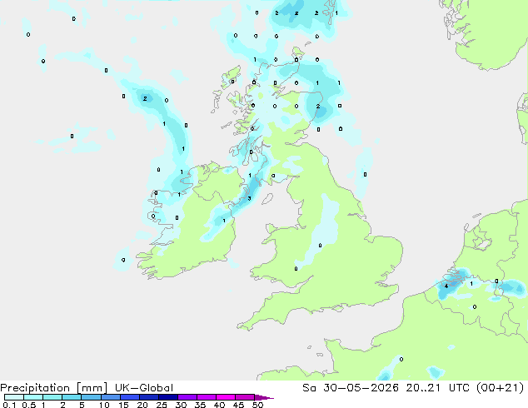Click the '4' precipitation value over Belgium

[x=446, y=286]
